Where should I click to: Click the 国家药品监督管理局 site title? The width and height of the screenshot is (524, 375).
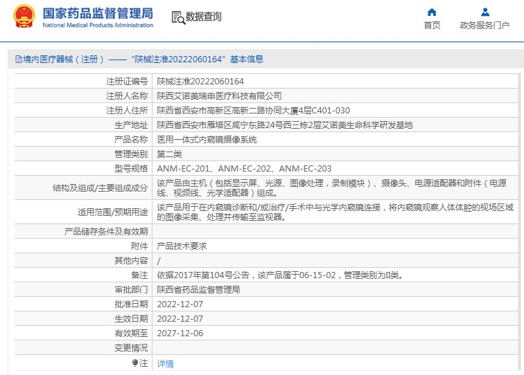pyautogui.click(x=98, y=13)
